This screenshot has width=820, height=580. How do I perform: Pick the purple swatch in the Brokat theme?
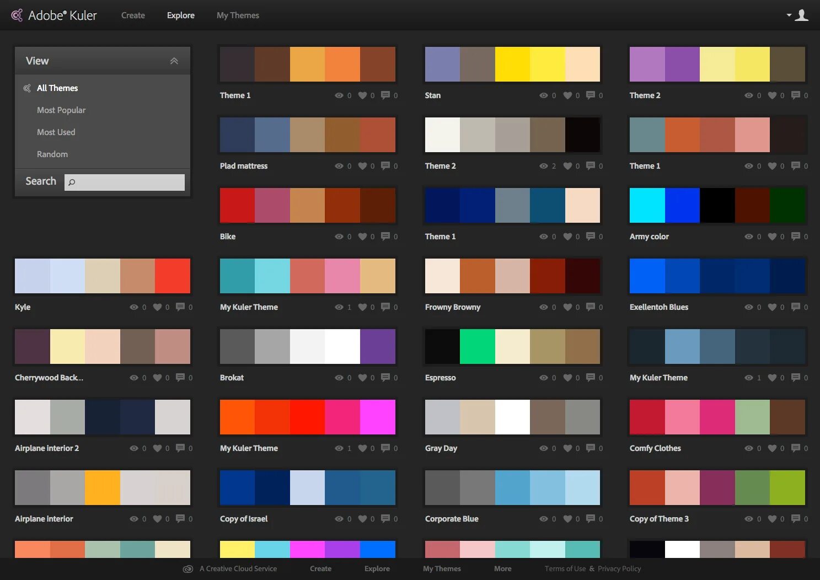[x=378, y=346]
